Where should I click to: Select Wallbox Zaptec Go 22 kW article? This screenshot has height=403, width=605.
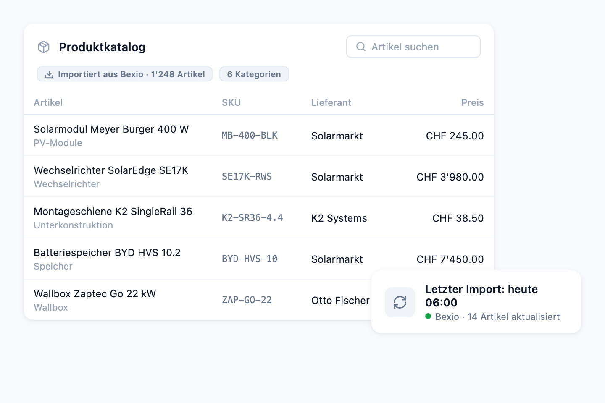pos(95,294)
